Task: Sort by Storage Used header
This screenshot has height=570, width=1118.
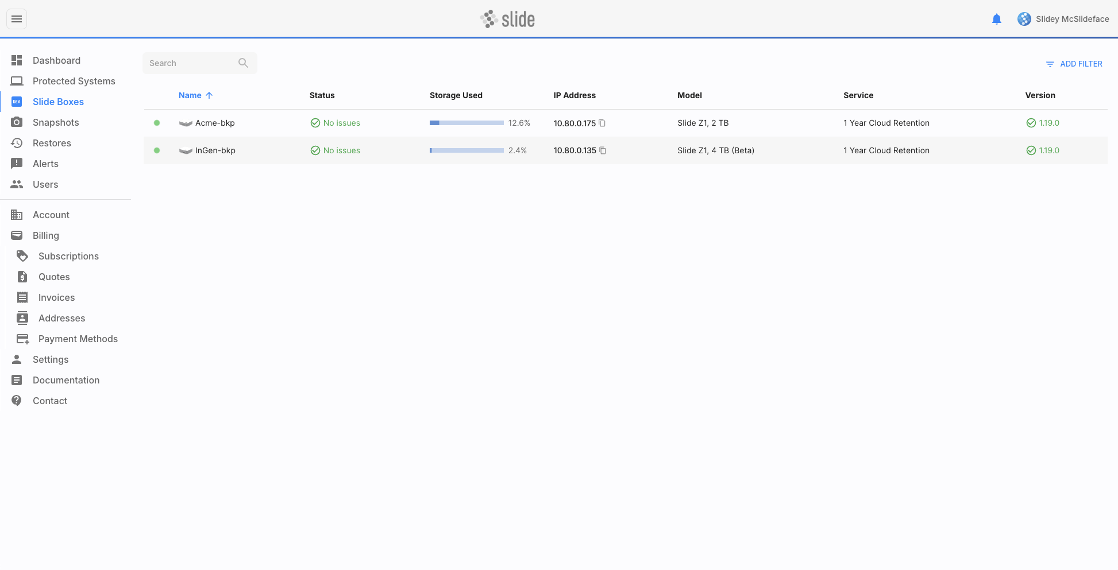Action: click(456, 95)
